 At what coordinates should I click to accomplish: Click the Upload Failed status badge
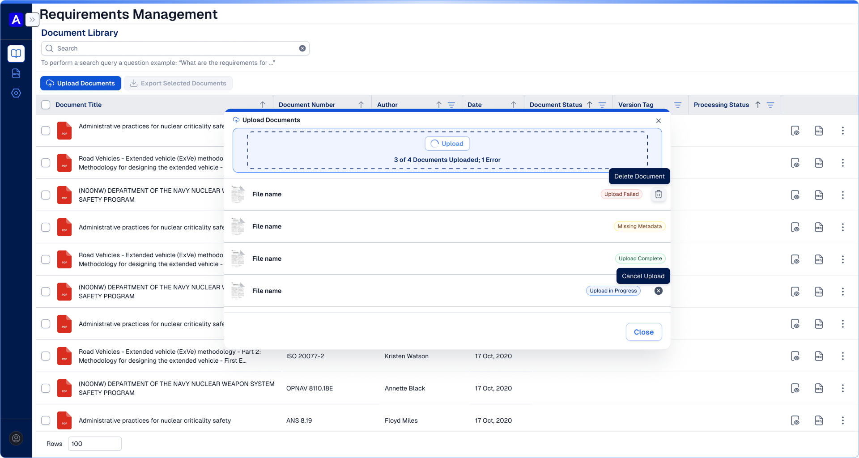pyautogui.click(x=621, y=194)
